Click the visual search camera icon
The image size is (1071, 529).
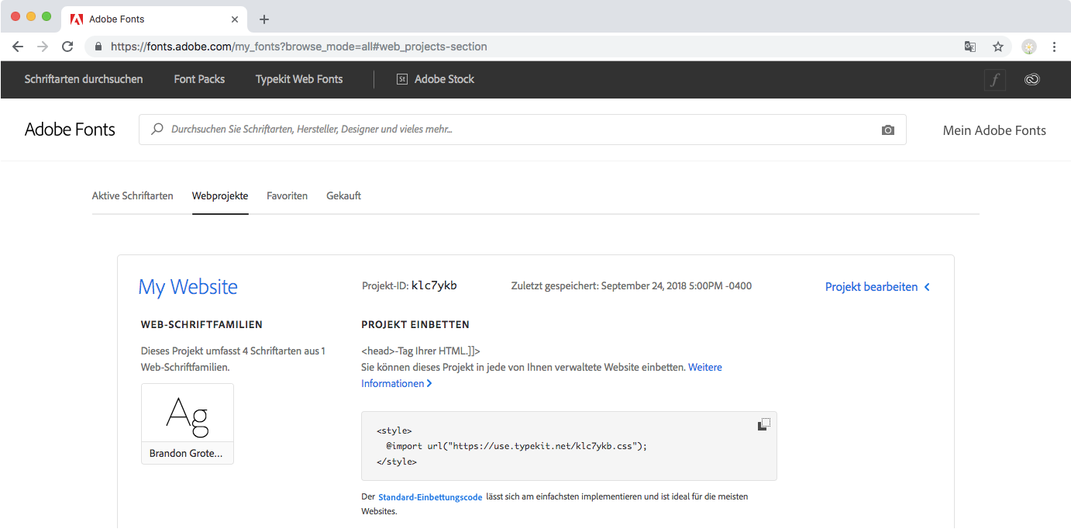pos(888,130)
